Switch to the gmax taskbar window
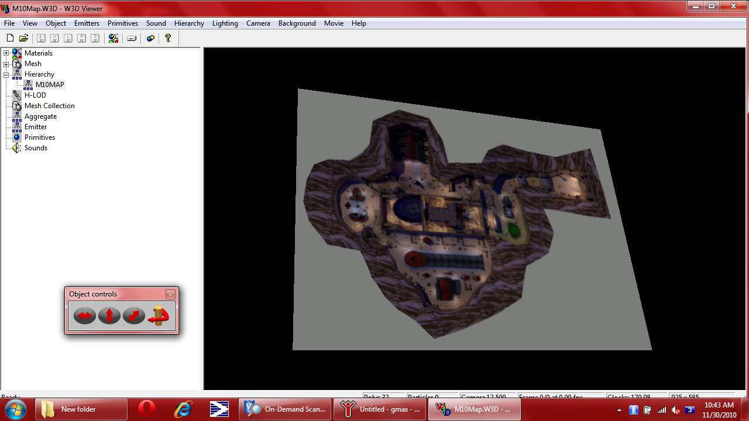This screenshot has height=421, width=749. tap(380, 409)
